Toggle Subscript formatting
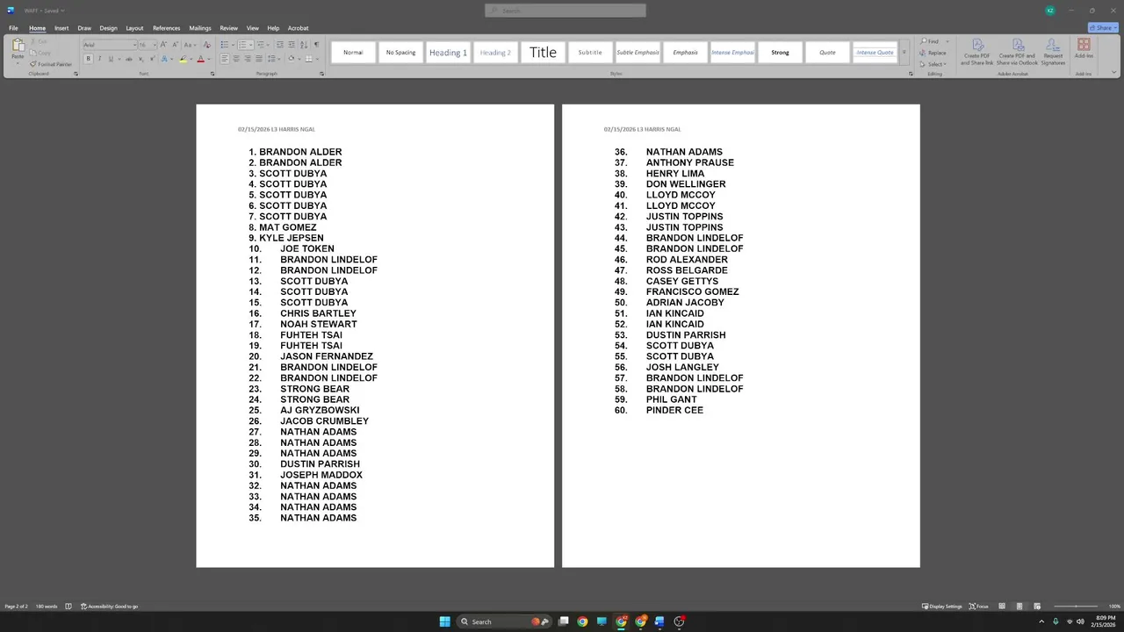1124x632 pixels. click(140, 59)
